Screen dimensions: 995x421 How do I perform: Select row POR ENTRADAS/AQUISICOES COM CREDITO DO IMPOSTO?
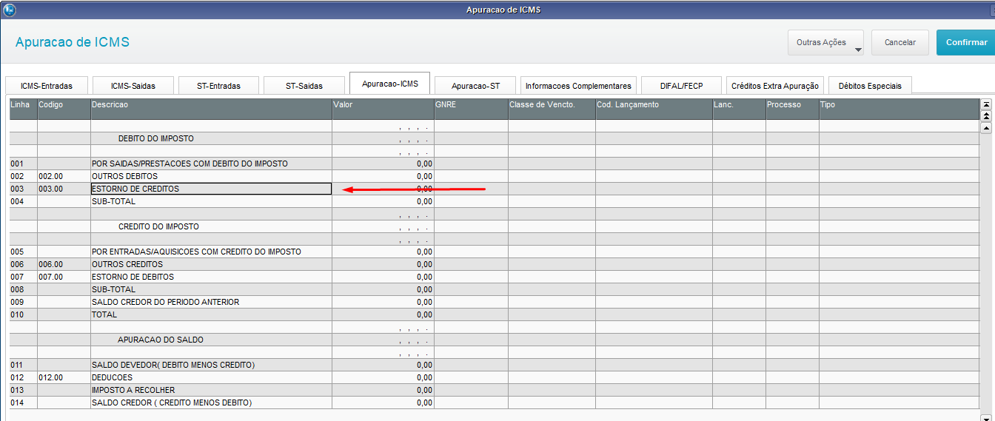tap(494, 252)
